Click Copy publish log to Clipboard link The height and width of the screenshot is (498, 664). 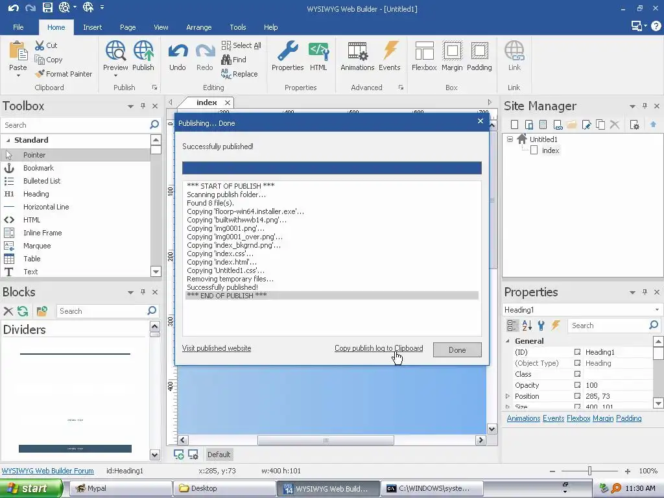tap(379, 348)
